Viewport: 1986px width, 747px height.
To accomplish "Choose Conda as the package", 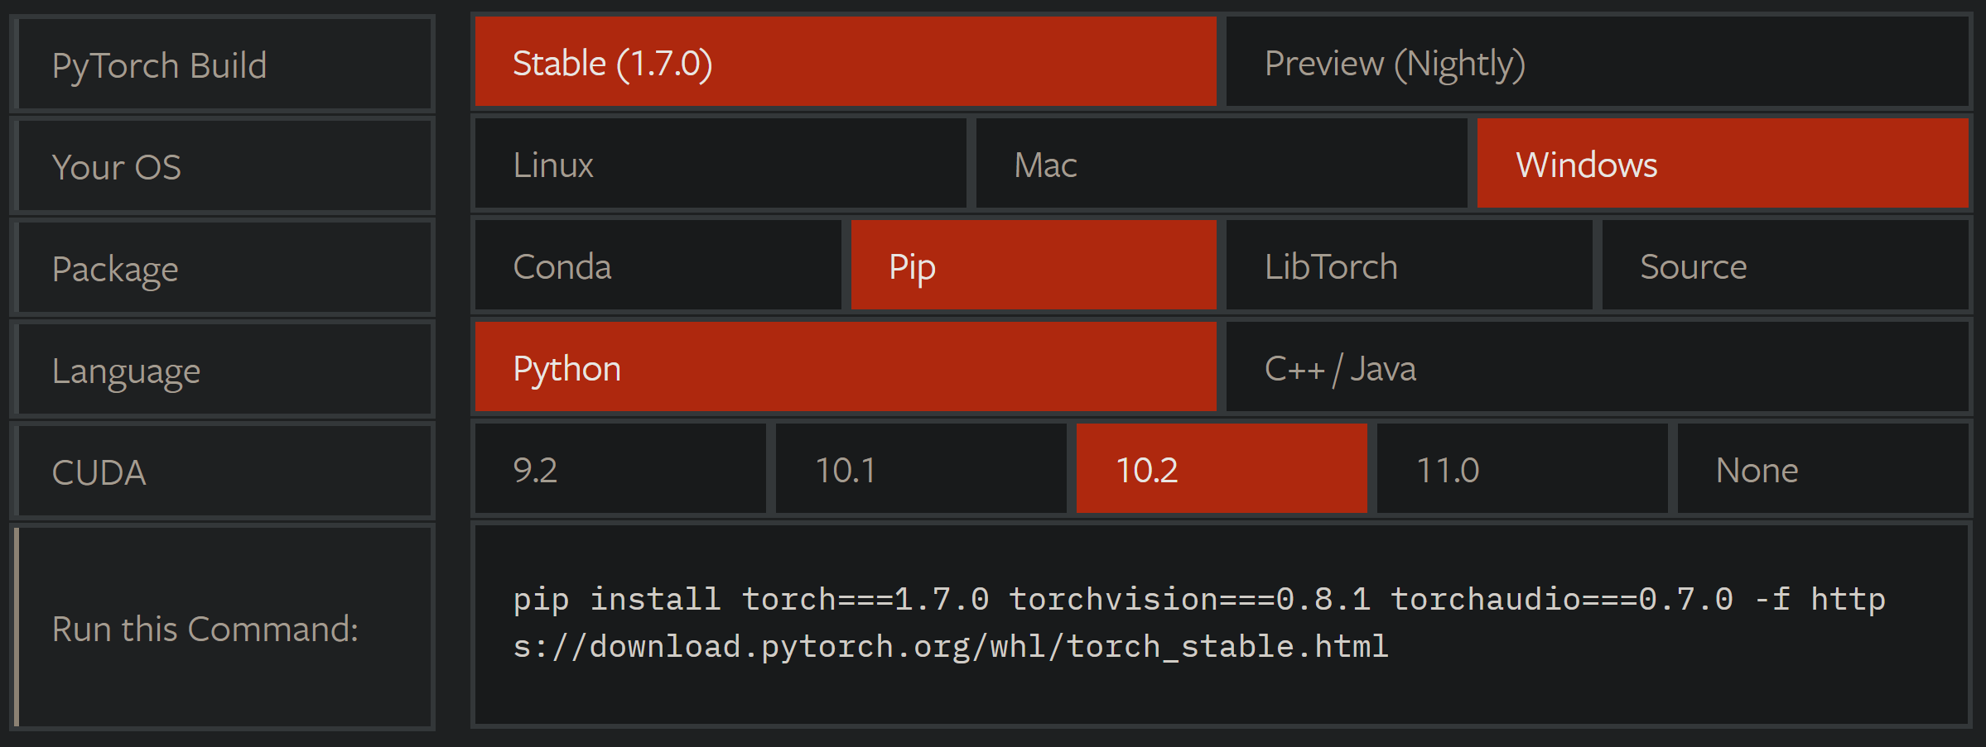I will tap(658, 266).
